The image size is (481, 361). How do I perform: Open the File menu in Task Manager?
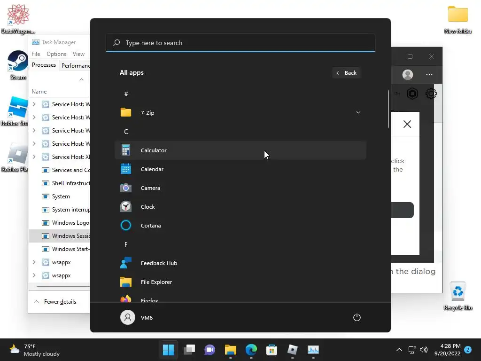pyautogui.click(x=36, y=54)
